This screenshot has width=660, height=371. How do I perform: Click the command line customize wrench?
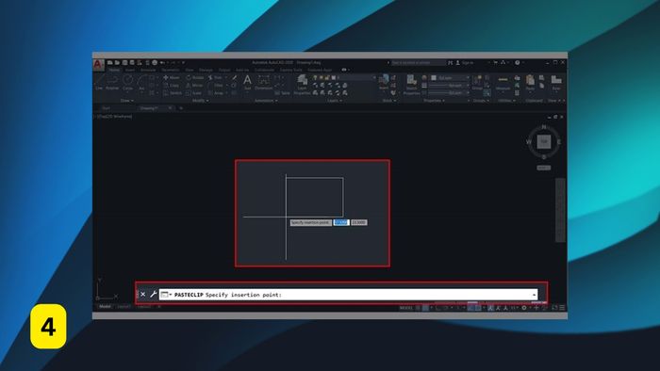(154, 294)
